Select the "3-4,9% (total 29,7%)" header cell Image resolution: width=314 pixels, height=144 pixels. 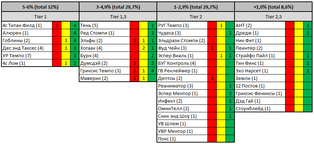[118, 6]
